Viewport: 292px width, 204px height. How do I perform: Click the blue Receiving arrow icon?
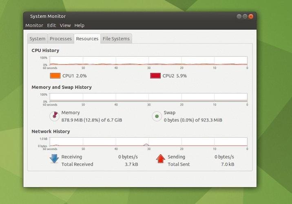[x=54, y=159]
